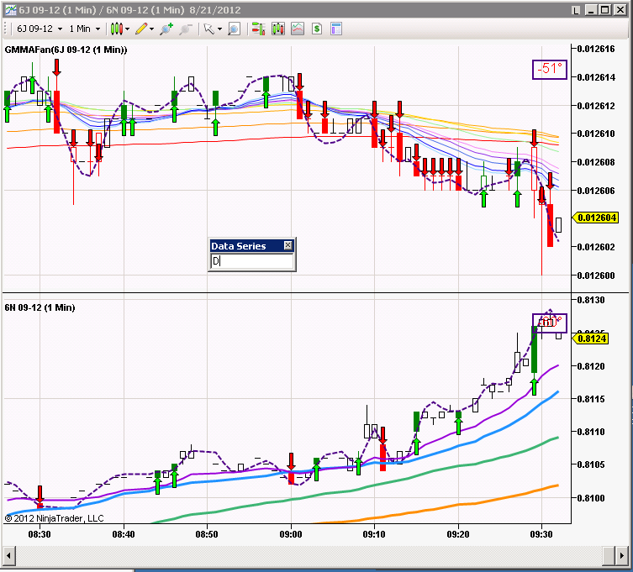Click the 0.8115 price axis label
Viewport: 633px width, 572px height.
tap(591, 399)
